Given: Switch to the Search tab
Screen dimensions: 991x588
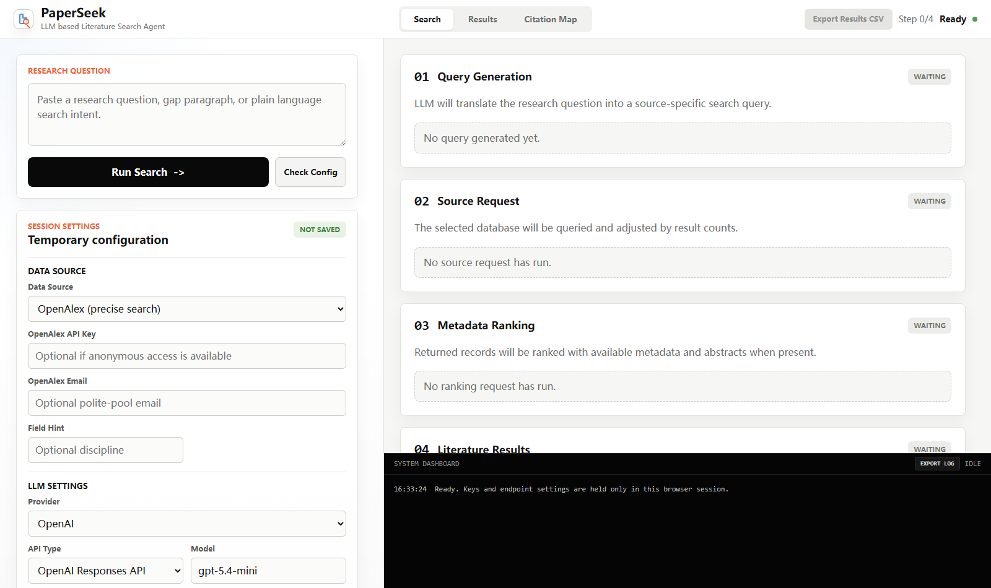Looking at the screenshot, I should [x=427, y=19].
